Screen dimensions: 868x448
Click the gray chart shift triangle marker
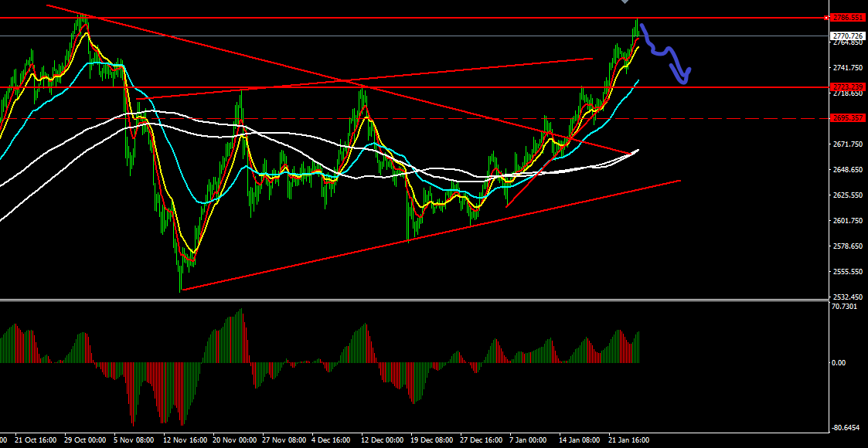625,2
